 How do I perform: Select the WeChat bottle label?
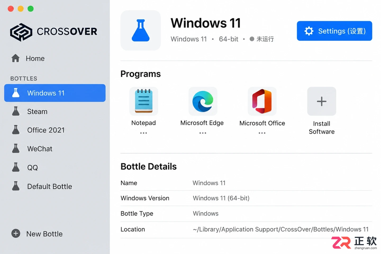40,149
